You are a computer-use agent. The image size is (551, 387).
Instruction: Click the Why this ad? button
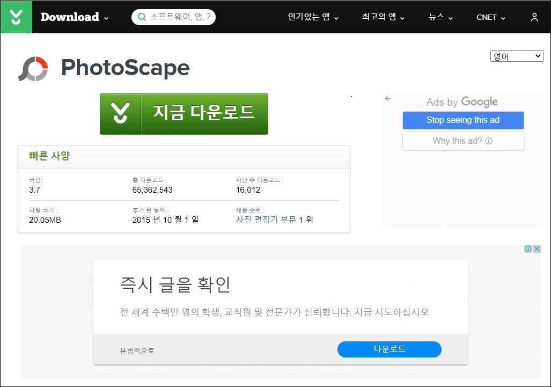[463, 141]
